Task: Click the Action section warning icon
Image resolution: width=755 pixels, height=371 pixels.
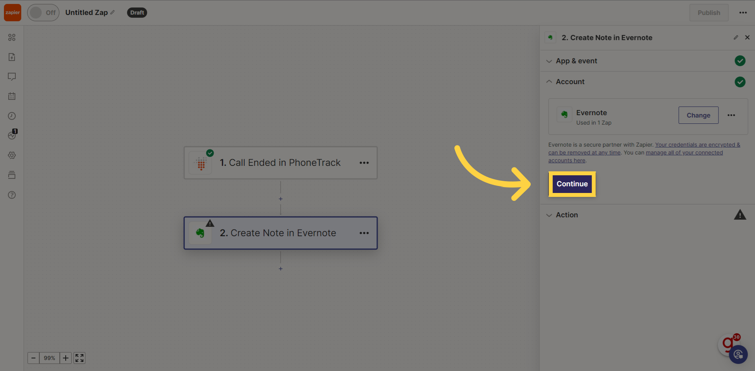Action: point(740,215)
